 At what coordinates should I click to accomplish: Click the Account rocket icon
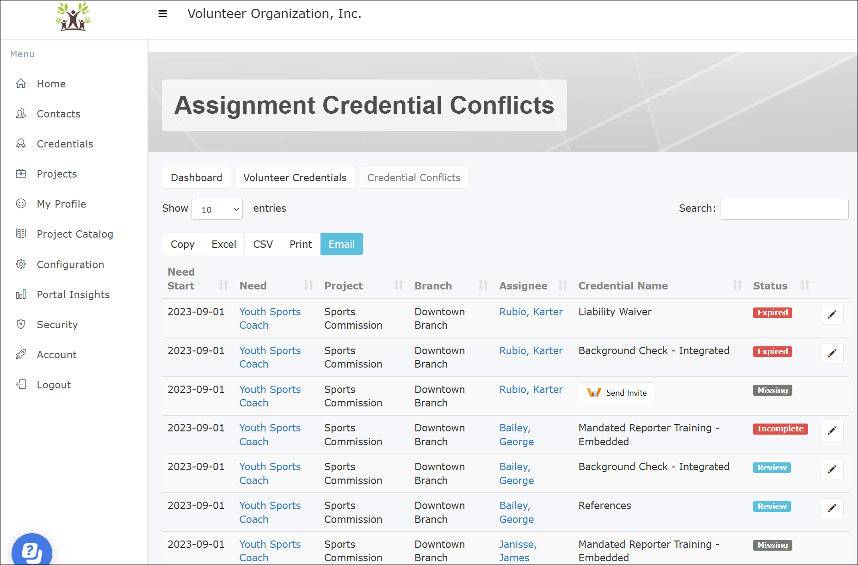(x=21, y=355)
